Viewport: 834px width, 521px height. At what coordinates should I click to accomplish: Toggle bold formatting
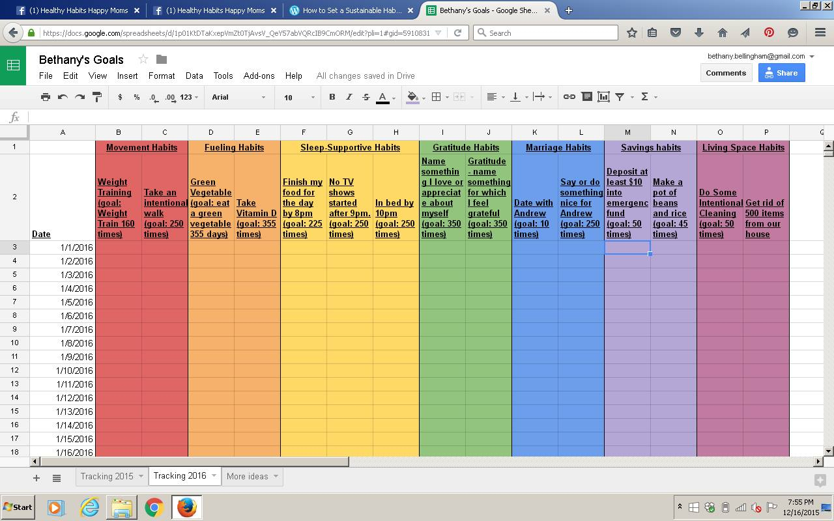[x=332, y=97]
